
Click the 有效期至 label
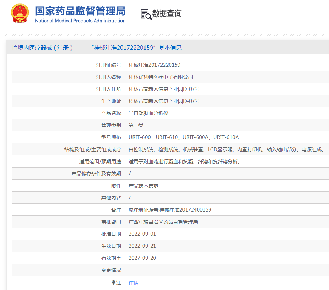point(111,258)
